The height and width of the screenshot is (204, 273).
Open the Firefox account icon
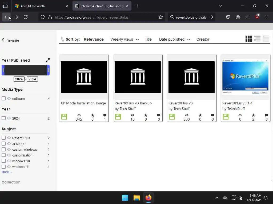[x=238, y=17]
